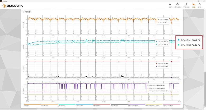Click the 3DMark logo in the header
206x110 pixels.
pos(13,5)
